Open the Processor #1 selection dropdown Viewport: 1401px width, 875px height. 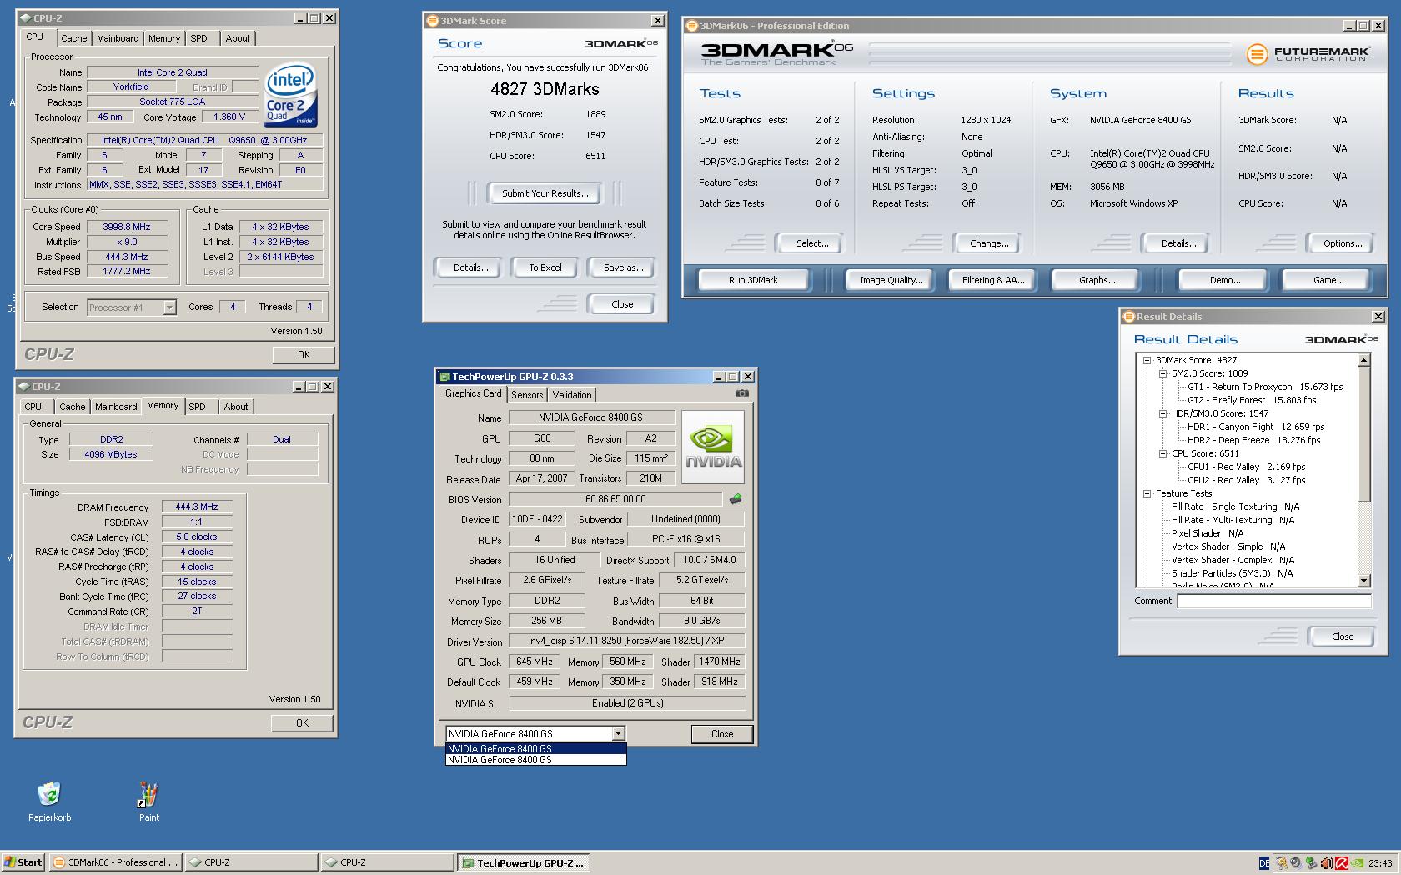[169, 307]
